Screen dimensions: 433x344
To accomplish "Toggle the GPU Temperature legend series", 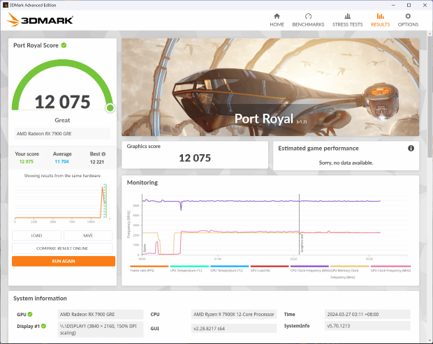I will (x=230, y=269).
